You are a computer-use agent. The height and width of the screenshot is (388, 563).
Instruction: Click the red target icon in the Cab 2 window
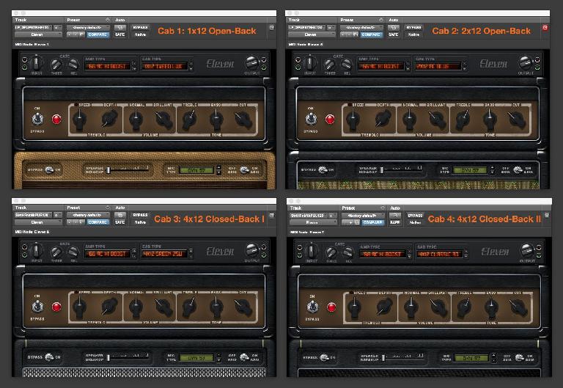pos(545,27)
